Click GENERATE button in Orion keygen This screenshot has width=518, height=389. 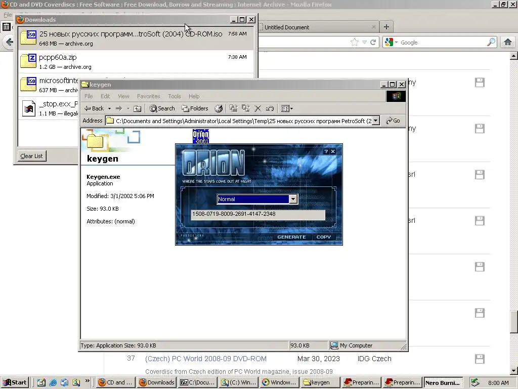[291, 237]
